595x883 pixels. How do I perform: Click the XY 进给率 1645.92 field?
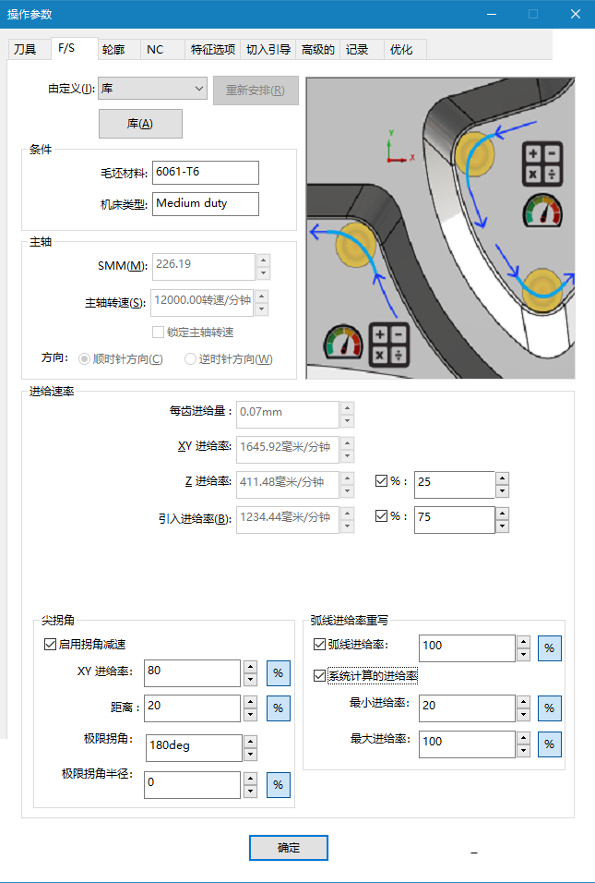pyautogui.click(x=288, y=450)
